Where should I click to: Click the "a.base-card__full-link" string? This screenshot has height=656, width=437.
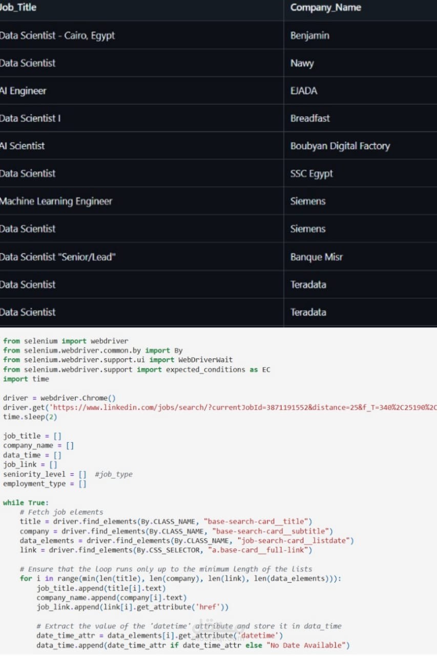[257, 550]
